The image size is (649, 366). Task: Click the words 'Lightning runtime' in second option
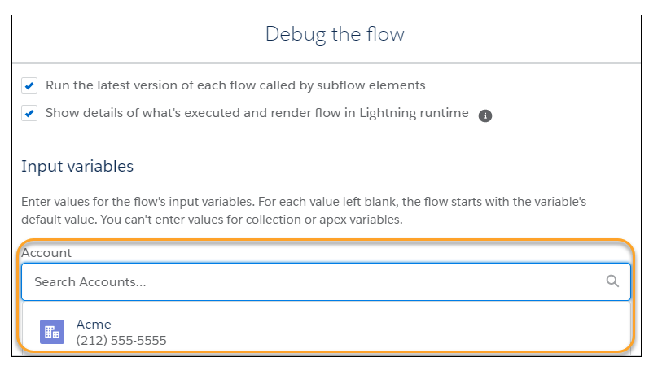[x=414, y=113]
